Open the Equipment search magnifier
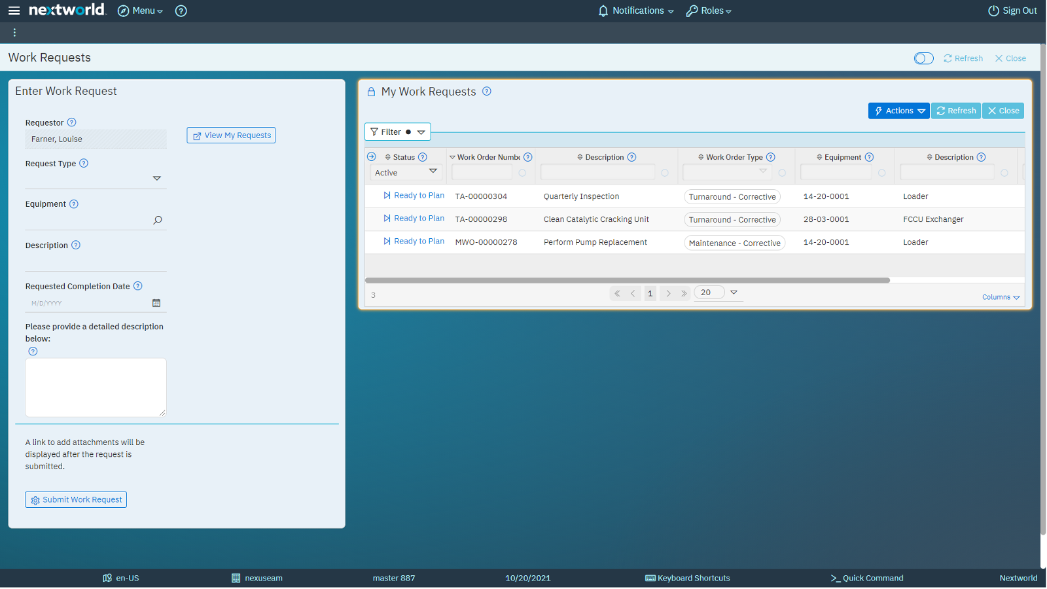1047x589 pixels. coord(157,220)
